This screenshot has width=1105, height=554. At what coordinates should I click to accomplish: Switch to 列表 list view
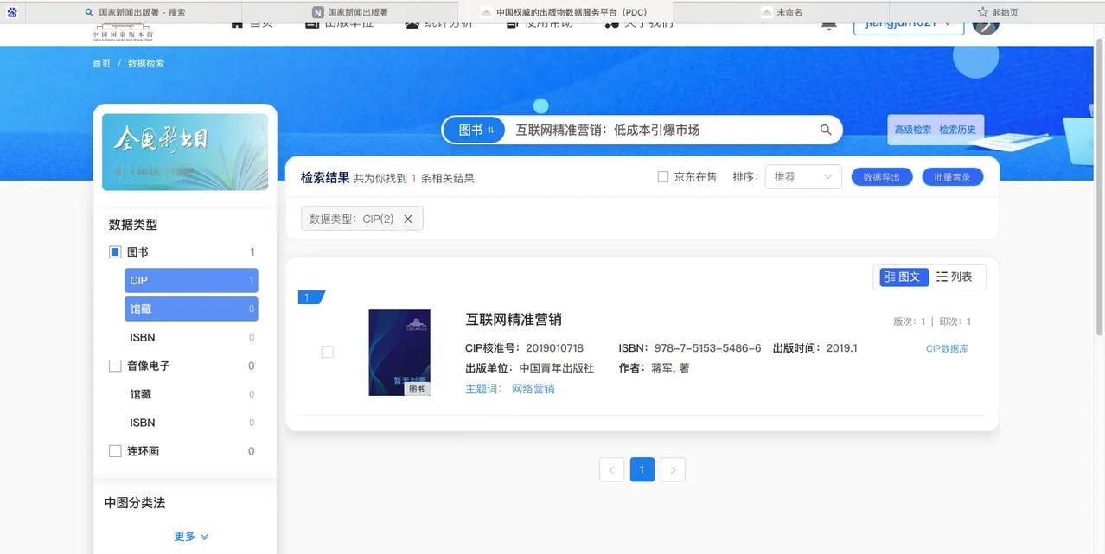[x=955, y=277]
